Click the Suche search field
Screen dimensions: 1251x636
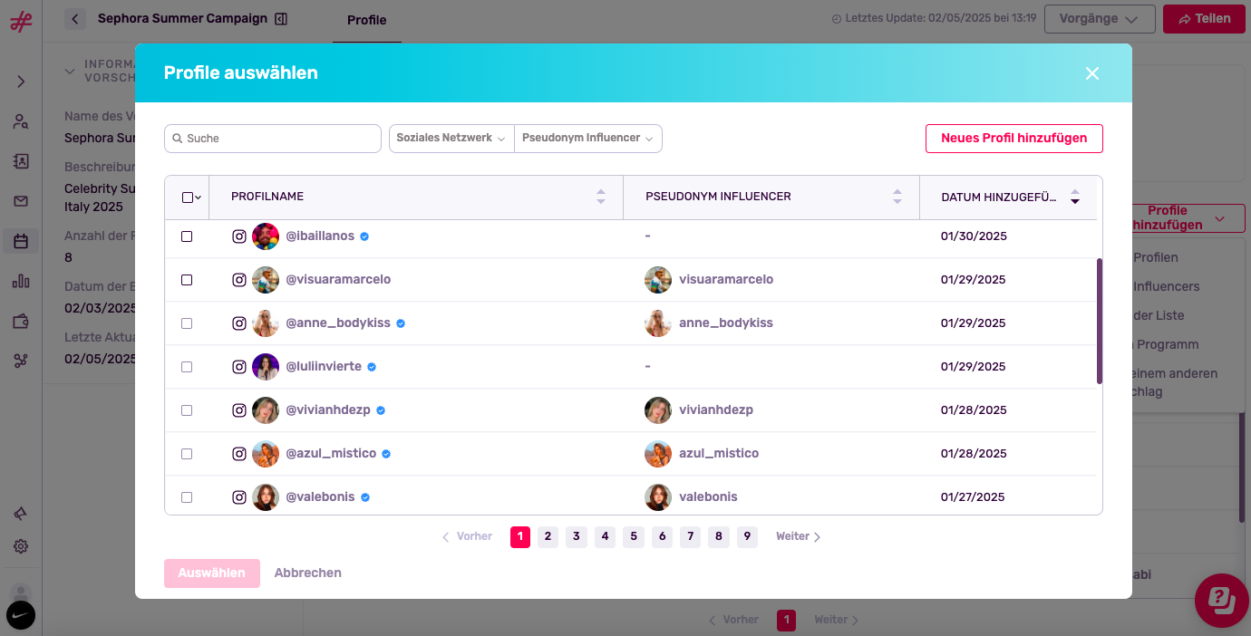point(273,139)
